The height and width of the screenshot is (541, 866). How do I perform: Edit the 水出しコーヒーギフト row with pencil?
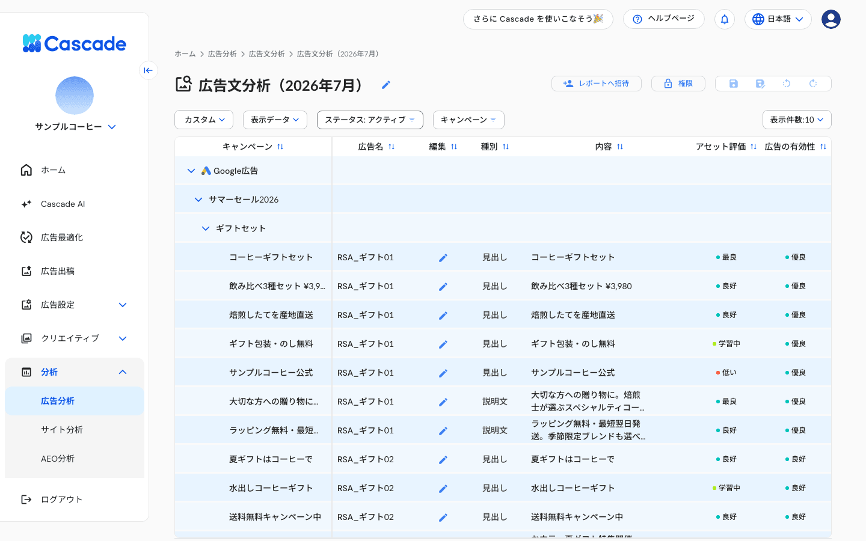[x=443, y=489]
